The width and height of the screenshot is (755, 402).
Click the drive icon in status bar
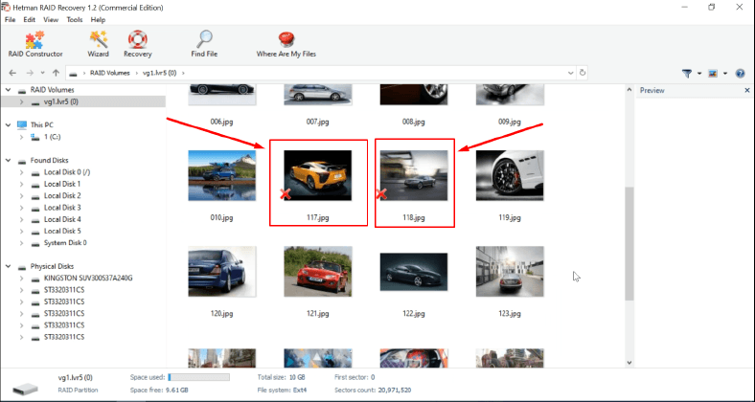point(25,388)
